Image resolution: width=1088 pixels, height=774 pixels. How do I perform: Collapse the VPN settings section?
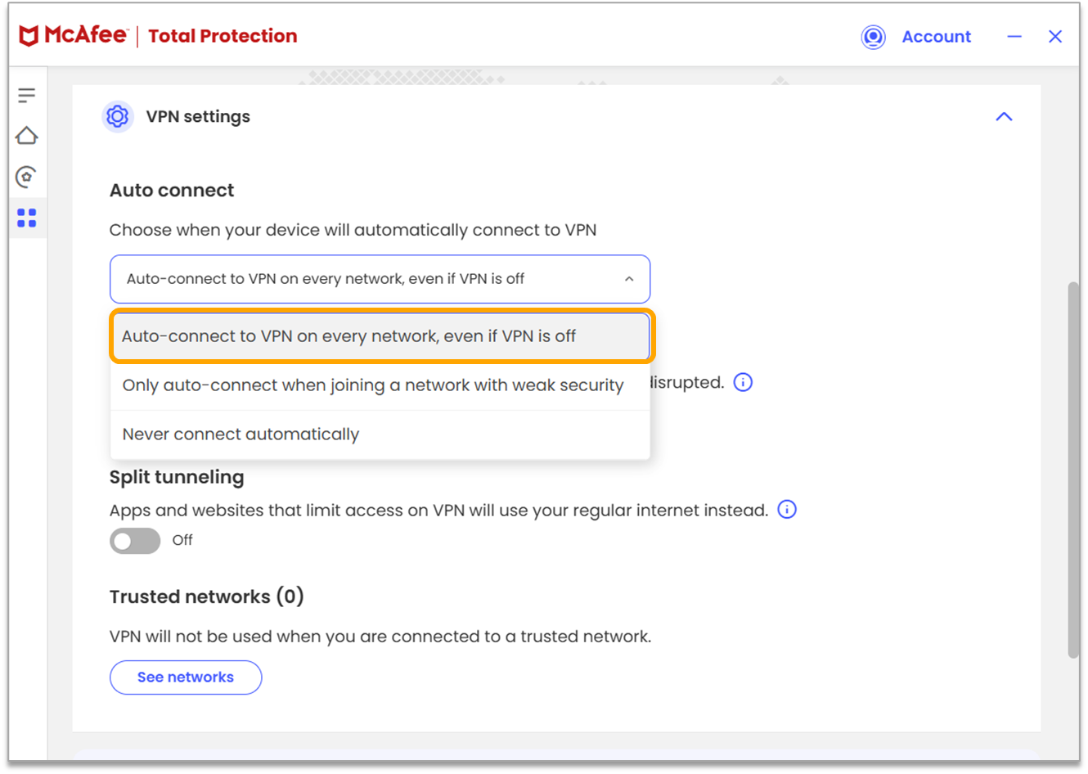pos(1004,117)
